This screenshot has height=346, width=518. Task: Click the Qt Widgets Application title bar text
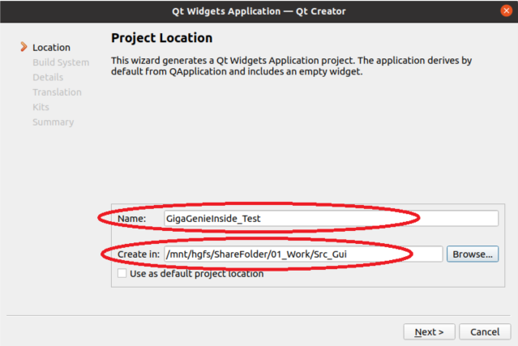pos(259,11)
